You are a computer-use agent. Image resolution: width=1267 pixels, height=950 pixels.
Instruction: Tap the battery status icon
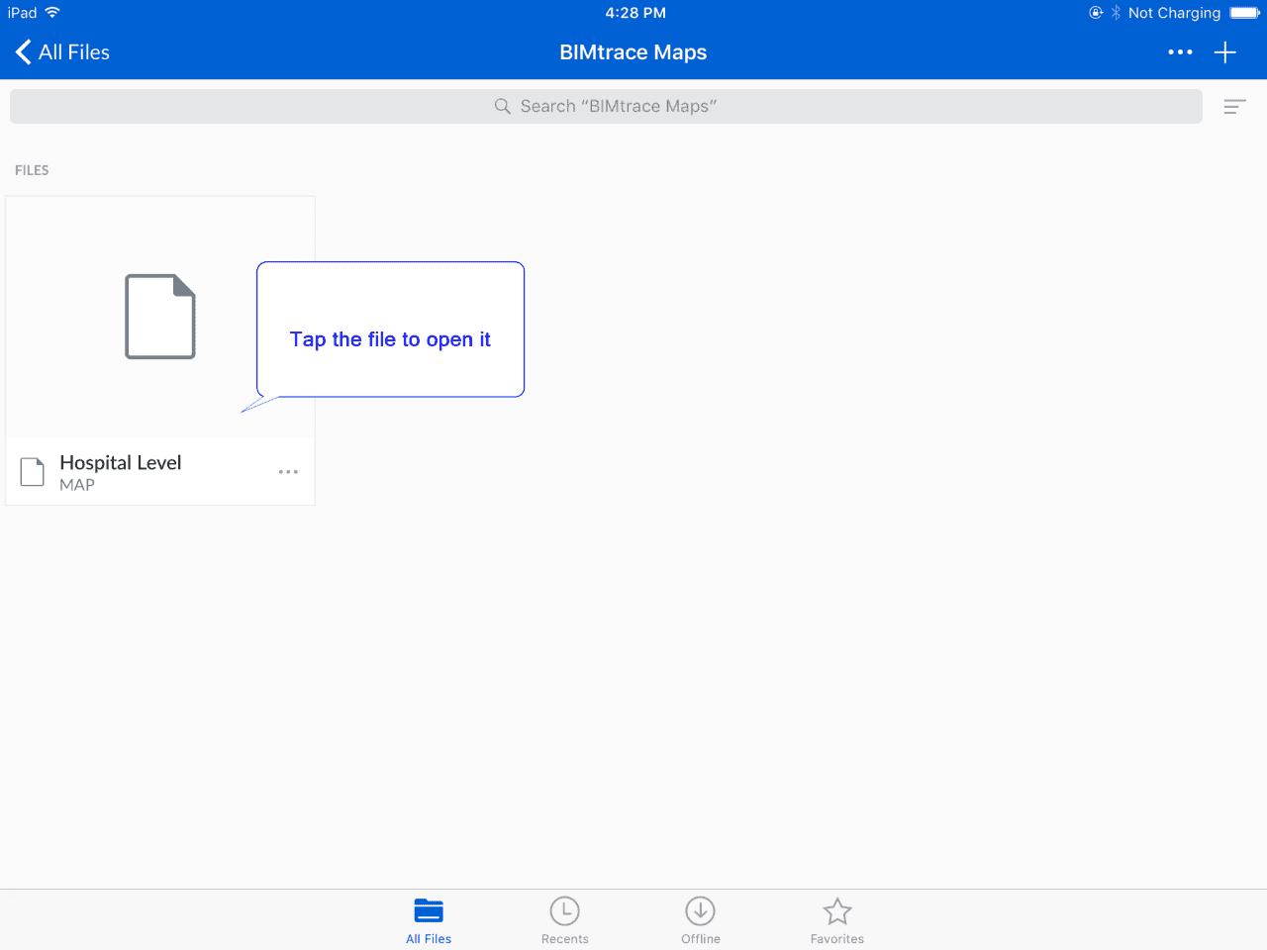pyautogui.click(x=1244, y=13)
